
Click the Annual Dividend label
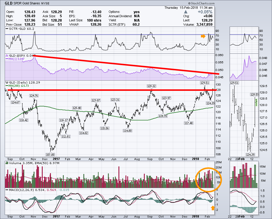click(120, 16)
